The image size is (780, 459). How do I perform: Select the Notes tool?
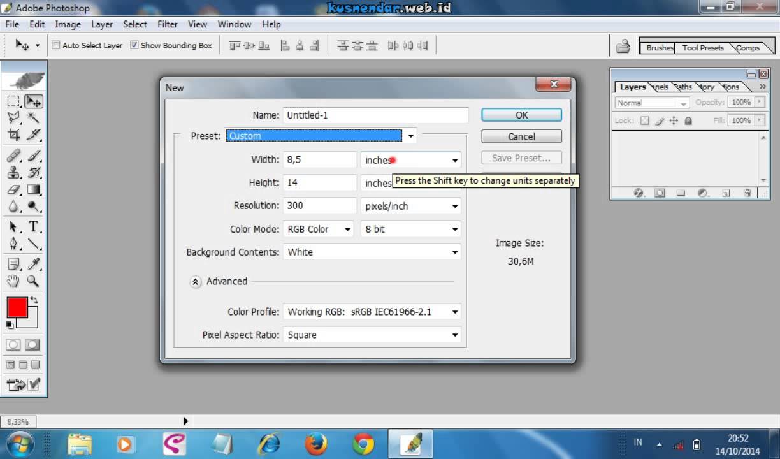point(13,264)
